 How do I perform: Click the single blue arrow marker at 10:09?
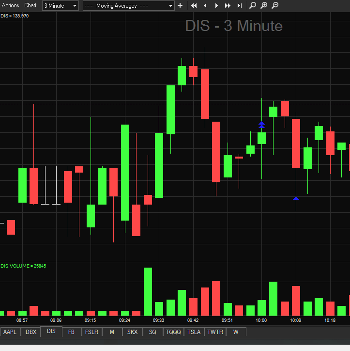pos(296,198)
